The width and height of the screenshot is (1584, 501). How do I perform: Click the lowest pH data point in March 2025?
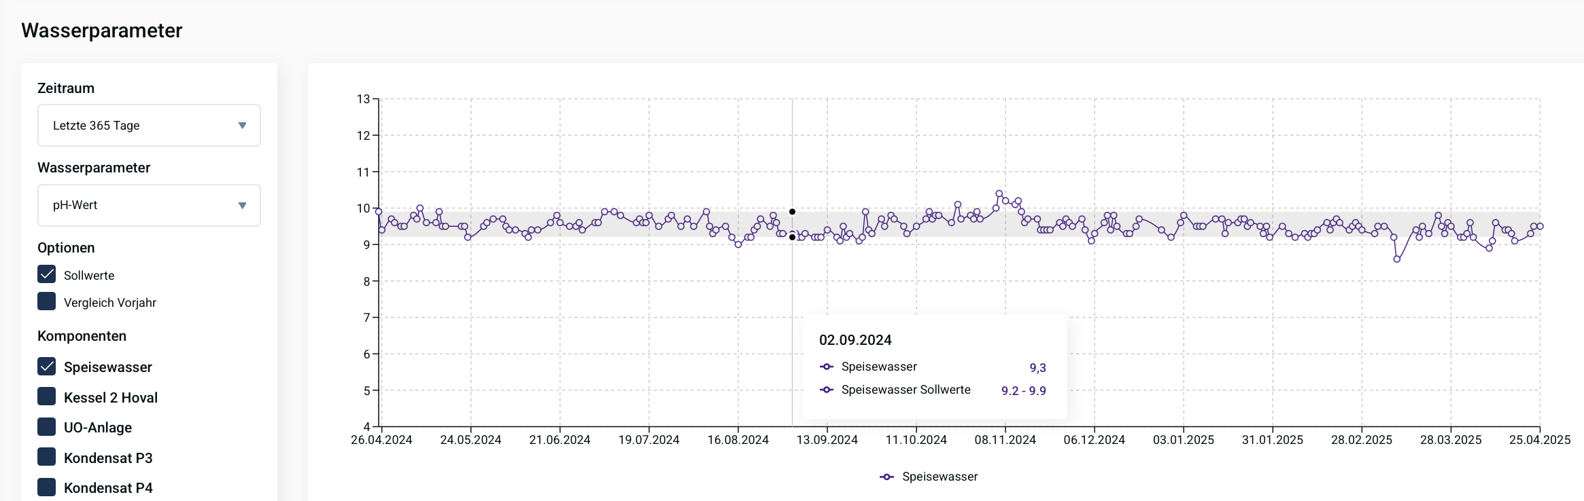(x=1397, y=259)
